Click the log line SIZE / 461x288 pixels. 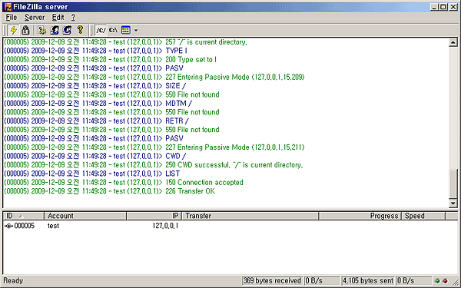(95, 86)
